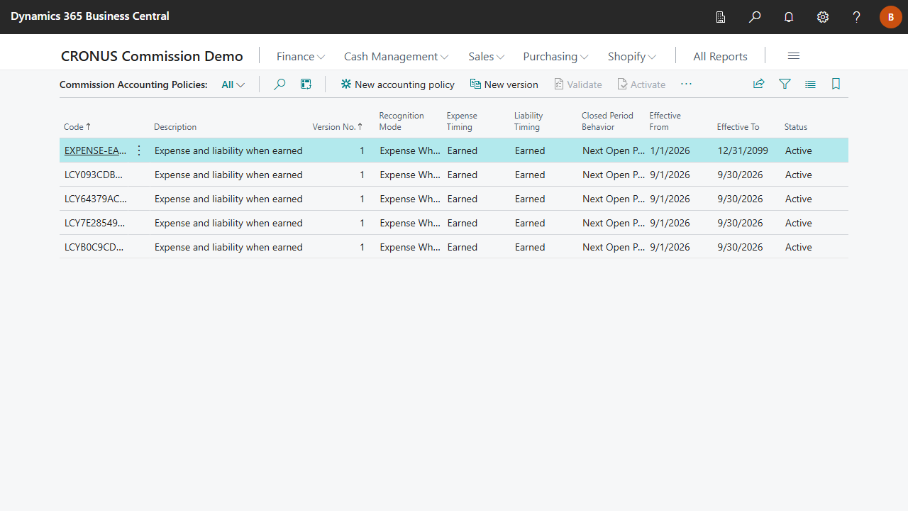This screenshot has width=908, height=511.
Task: Click the Activate action
Action: (641, 84)
